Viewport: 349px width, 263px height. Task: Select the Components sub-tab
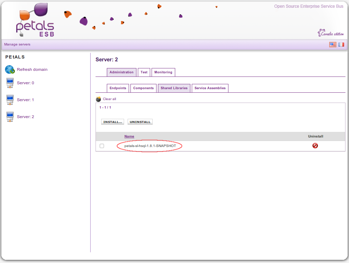click(143, 88)
